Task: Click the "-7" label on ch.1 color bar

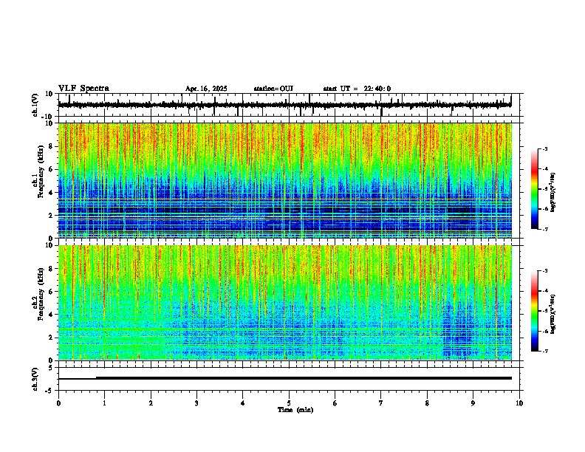Action: 545,230
